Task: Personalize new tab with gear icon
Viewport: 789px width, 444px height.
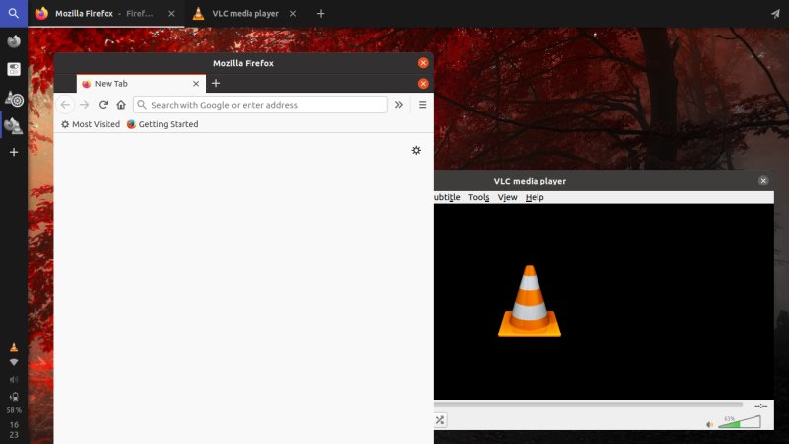Action: pyautogui.click(x=416, y=151)
